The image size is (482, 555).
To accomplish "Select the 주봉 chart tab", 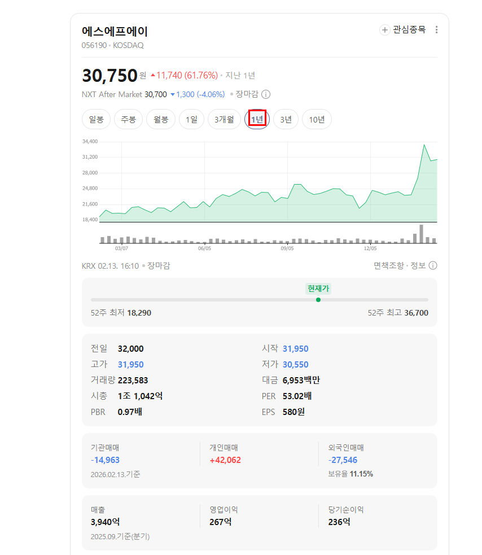I will pyautogui.click(x=129, y=120).
